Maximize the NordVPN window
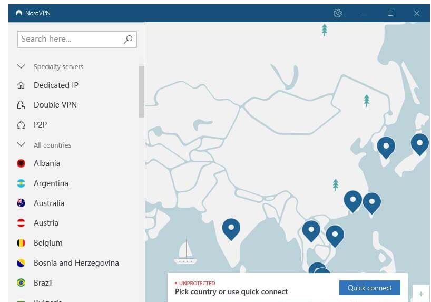This screenshot has width=431, height=302. click(390, 13)
